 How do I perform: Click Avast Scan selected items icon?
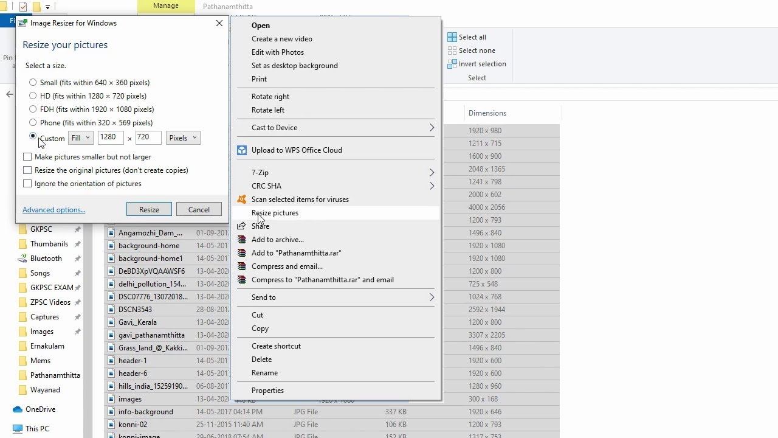coord(242,199)
